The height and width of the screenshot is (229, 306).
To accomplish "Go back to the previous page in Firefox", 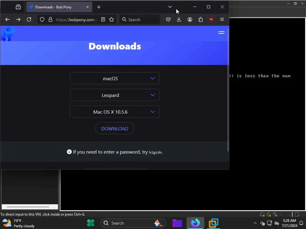I will (x=7, y=19).
